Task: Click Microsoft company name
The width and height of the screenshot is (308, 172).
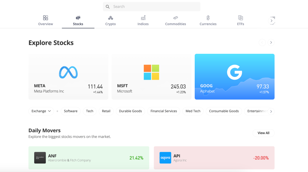Action: point(125,91)
